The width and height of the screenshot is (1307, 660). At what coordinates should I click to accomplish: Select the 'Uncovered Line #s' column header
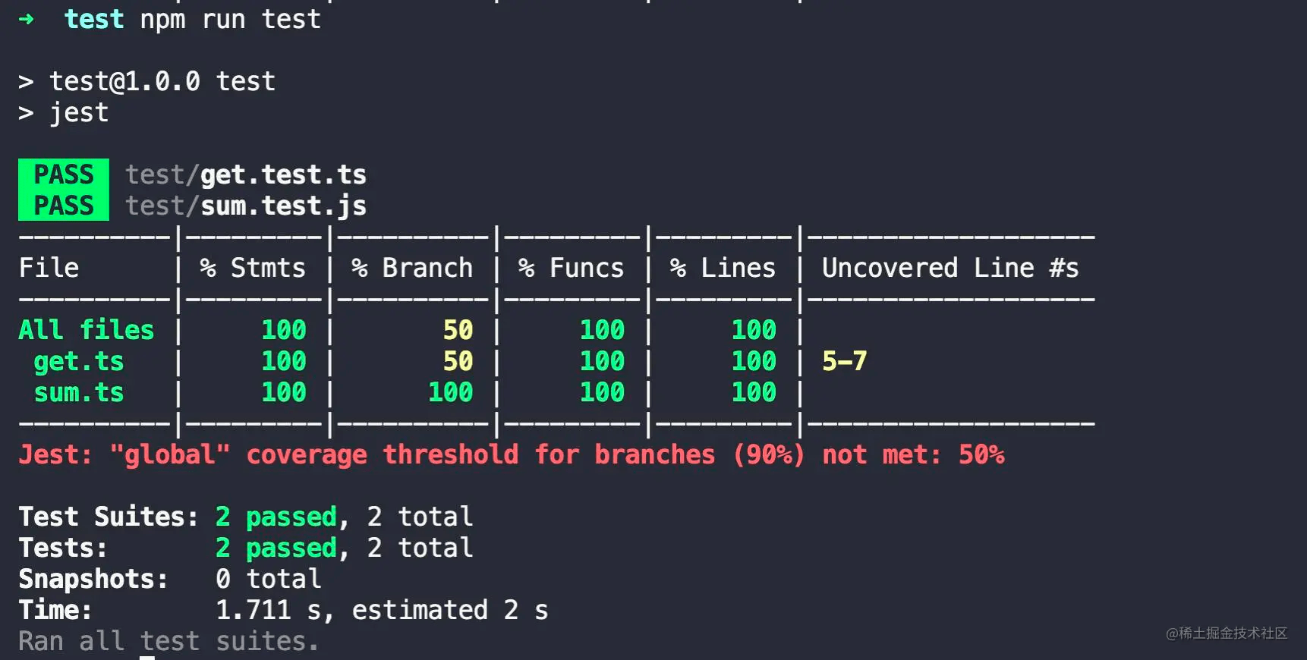click(x=950, y=268)
